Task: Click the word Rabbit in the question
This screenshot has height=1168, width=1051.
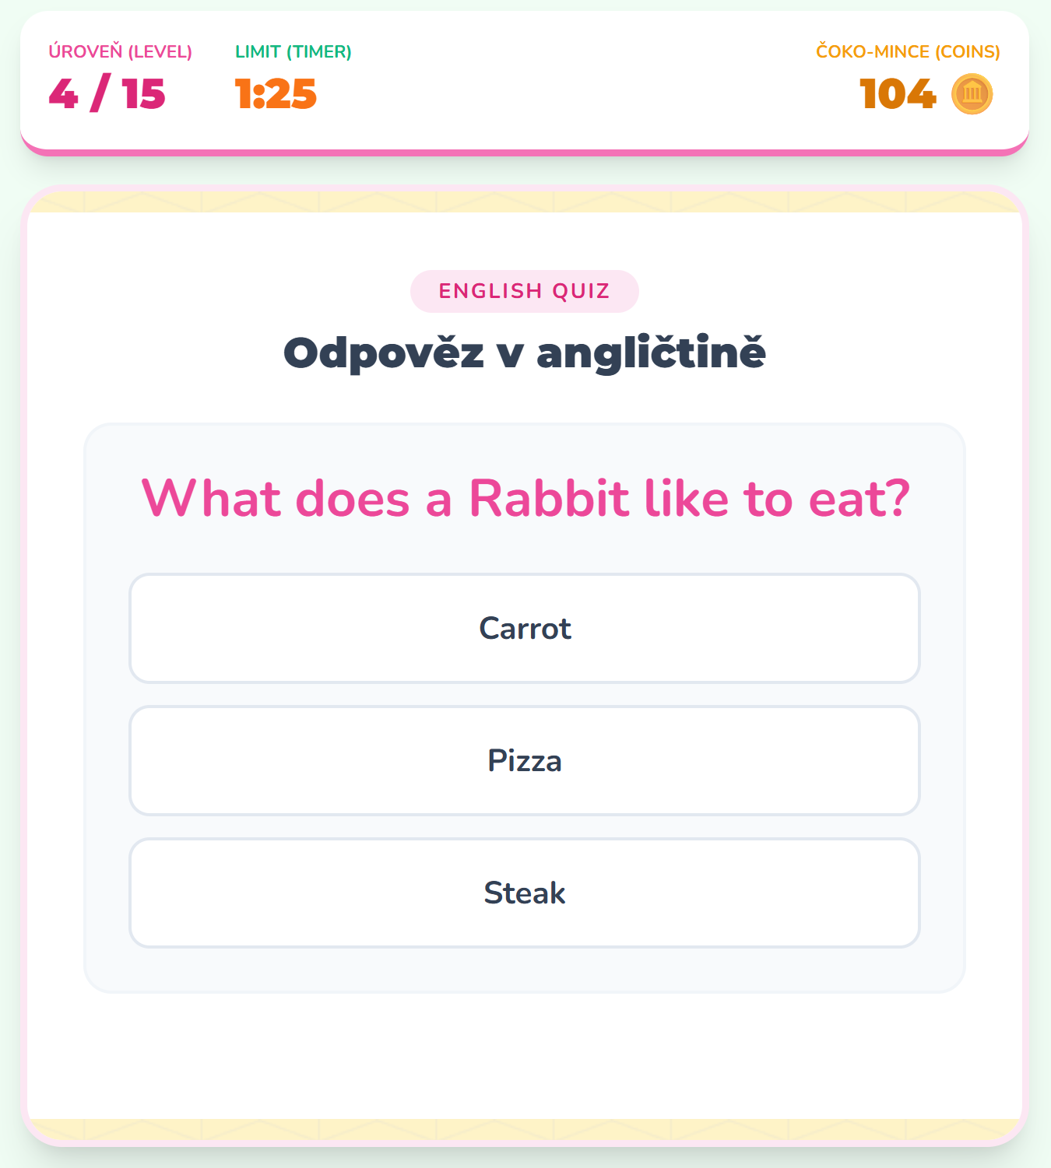Action: pos(548,498)
